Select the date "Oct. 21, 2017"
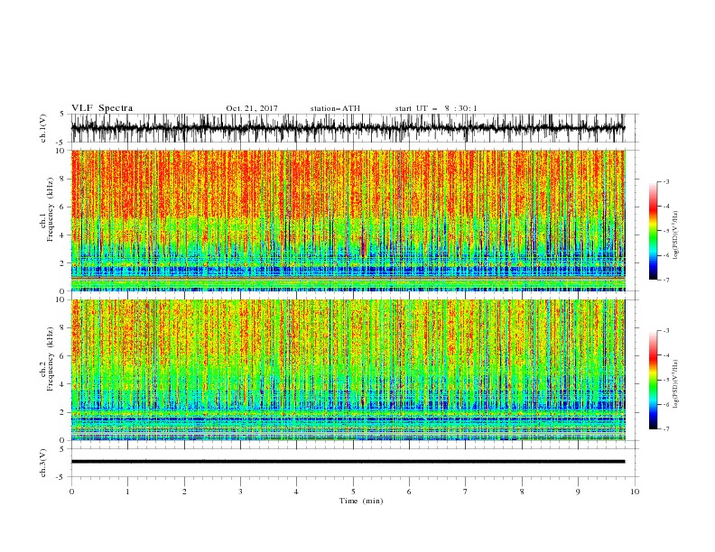This screenshot has width=715, height=552. 252,108
